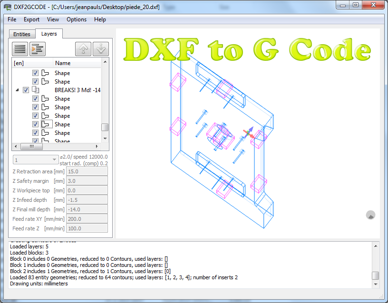Click the dashed folder icon of the highlighted Shape layer
This screenshot has width=388, height=303.
pyautogui.click(x=47, y=124)
